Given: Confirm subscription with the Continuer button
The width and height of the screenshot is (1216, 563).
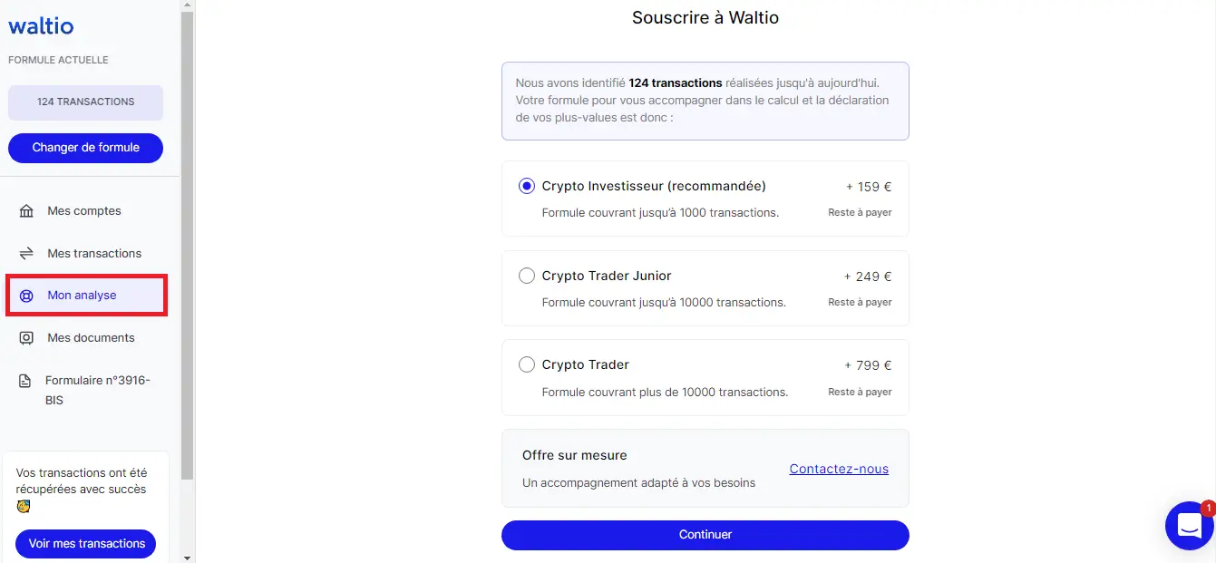Looking at the screenshot, I should 705,535.
